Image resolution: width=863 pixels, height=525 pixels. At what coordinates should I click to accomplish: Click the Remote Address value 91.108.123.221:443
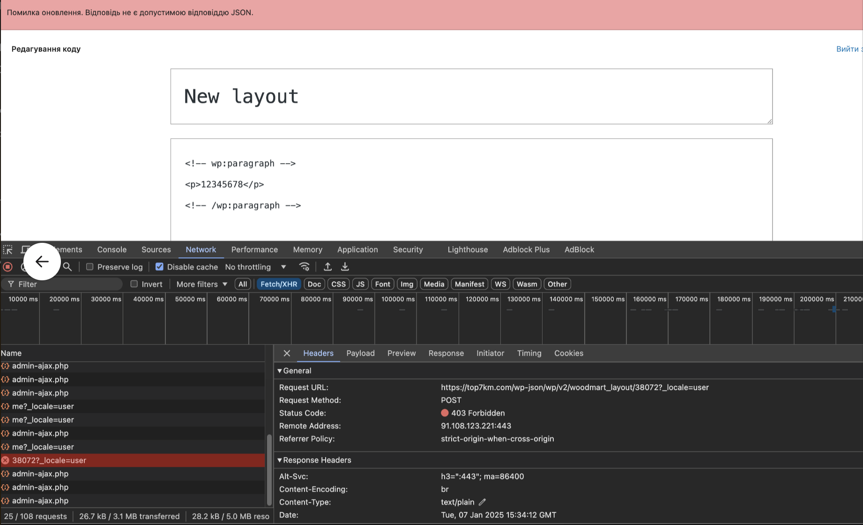[476, 426]
